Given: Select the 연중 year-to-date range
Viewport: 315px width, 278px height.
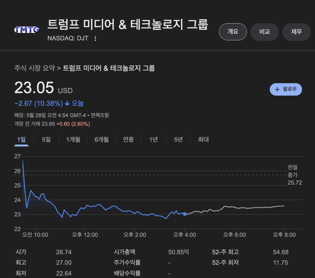Looking at the screenshot, I should coord(128,139).
